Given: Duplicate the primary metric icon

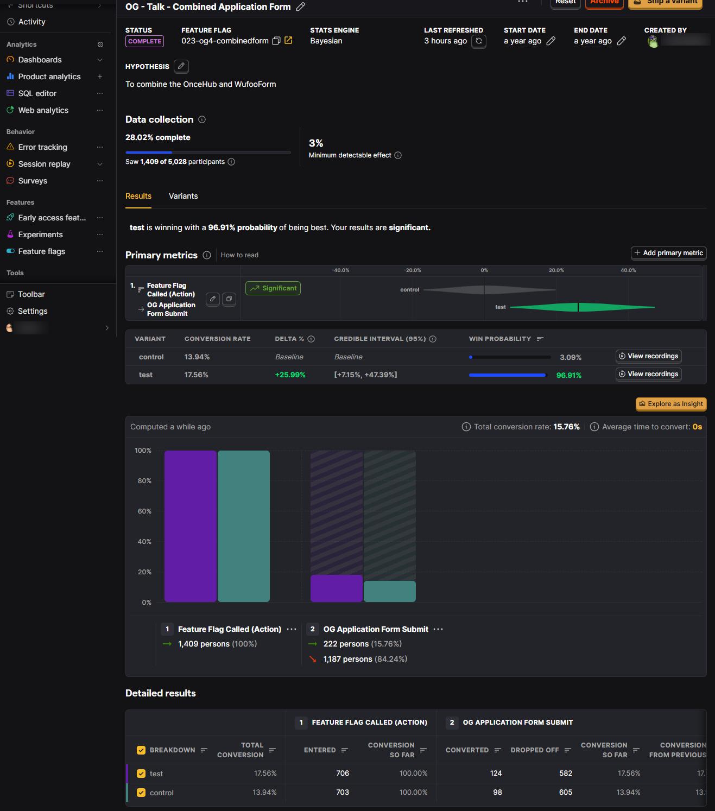Looking at the screenshot, I should [x=229, y=299].
